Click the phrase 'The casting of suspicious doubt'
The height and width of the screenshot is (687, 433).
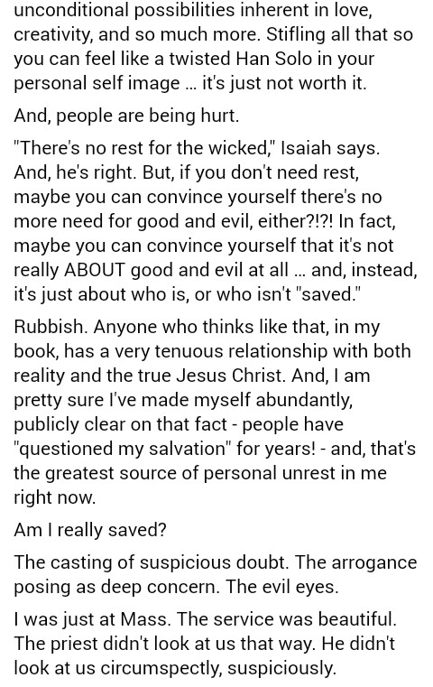click(150, 563)
